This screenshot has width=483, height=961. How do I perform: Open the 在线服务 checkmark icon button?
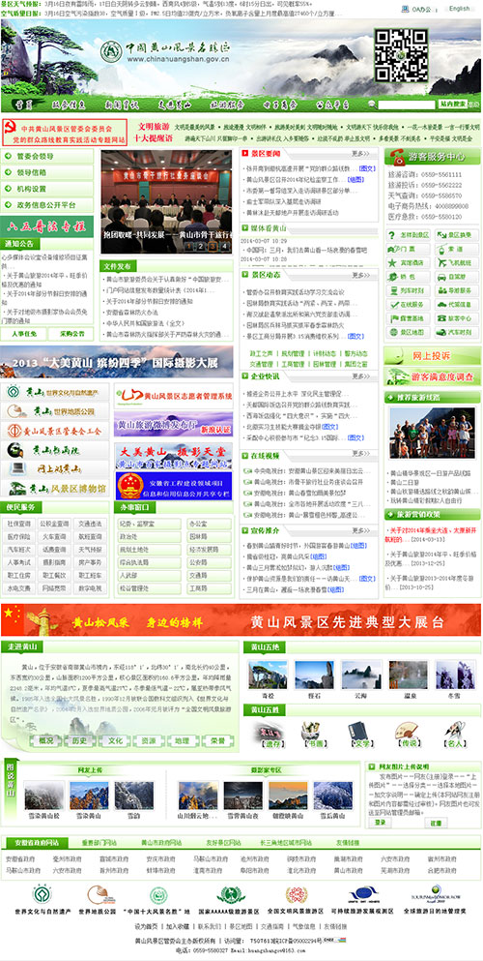(x=408, y=305)
